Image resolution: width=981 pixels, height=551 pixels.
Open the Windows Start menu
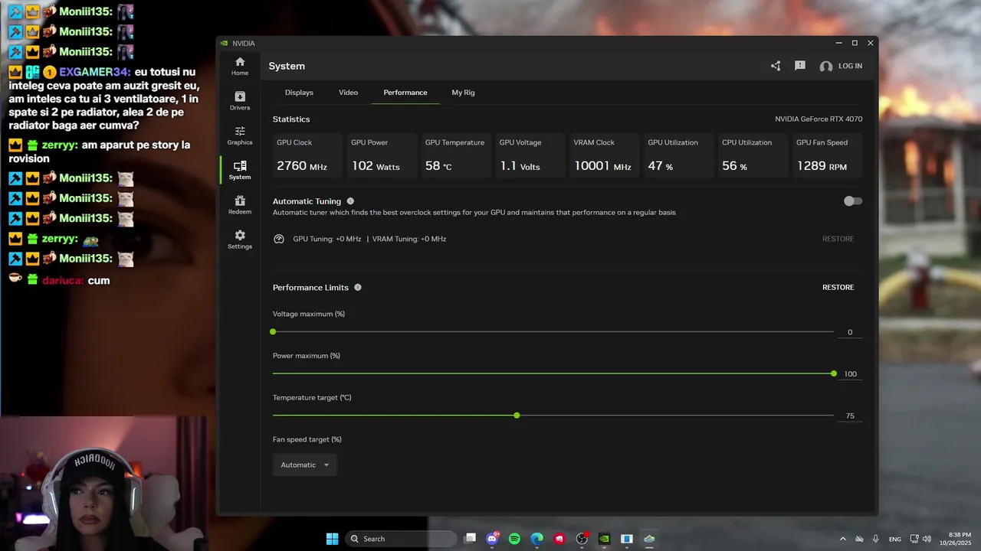pos(332,539)
